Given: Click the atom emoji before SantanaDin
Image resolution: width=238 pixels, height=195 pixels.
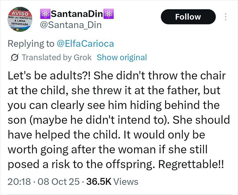Looking at the screenshot, I should (x=45, y=14).
